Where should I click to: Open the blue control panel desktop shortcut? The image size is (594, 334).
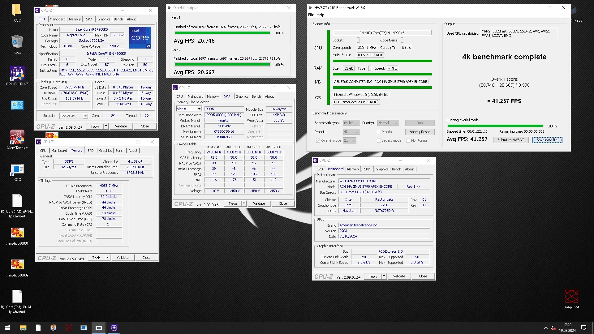click(17, 105)
